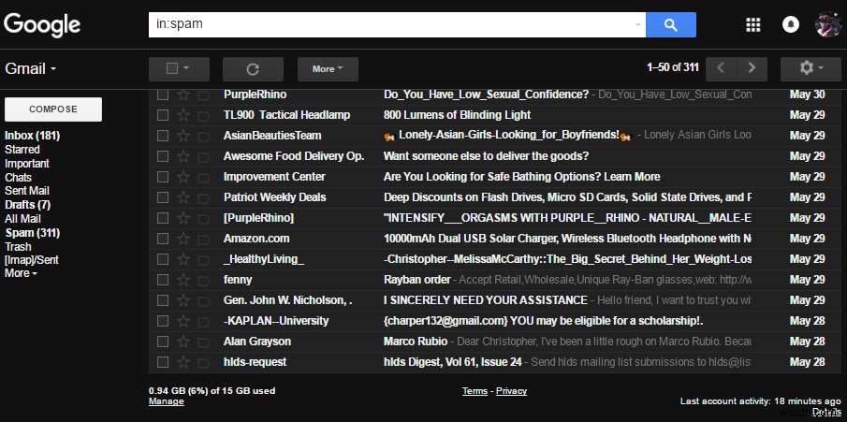Open the select-all checkbox dropdown
This screenshot has height=422, width=847.
pyautogui.click(x=180, y=69)
